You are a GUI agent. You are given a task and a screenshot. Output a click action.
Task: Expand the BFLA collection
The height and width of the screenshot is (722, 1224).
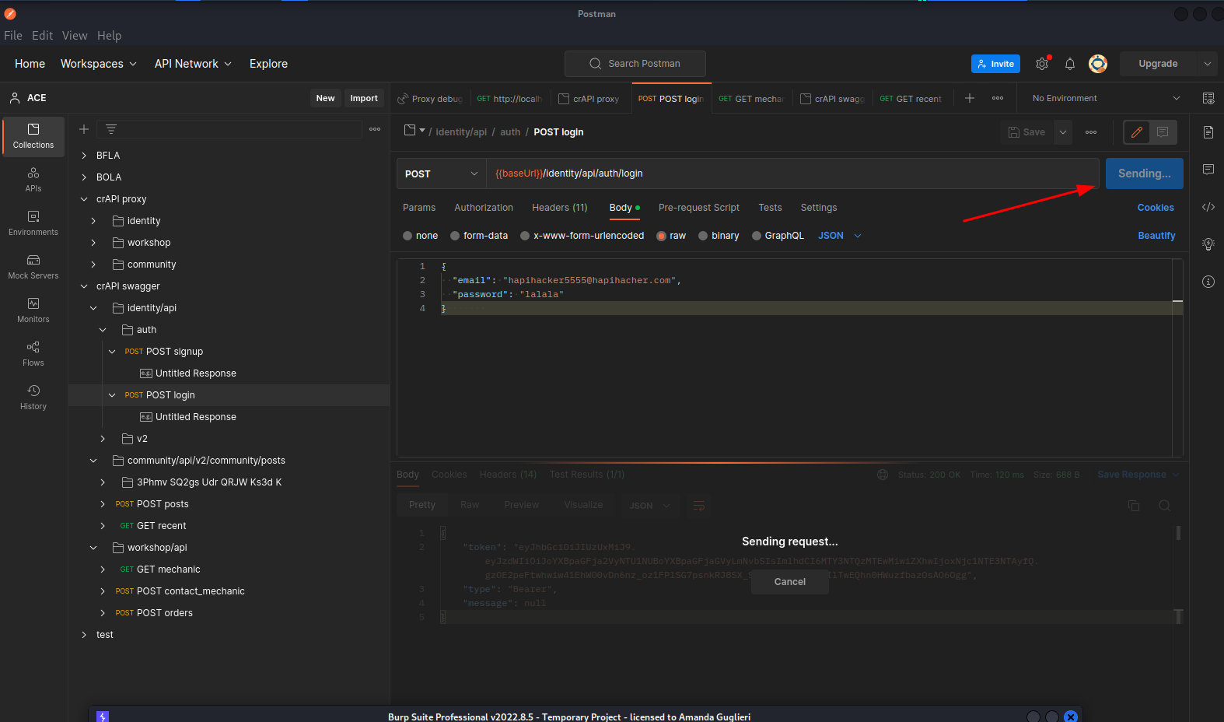tap(84, 156)
